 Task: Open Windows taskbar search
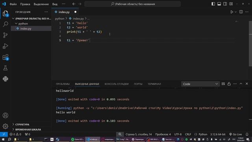(9, 139)
